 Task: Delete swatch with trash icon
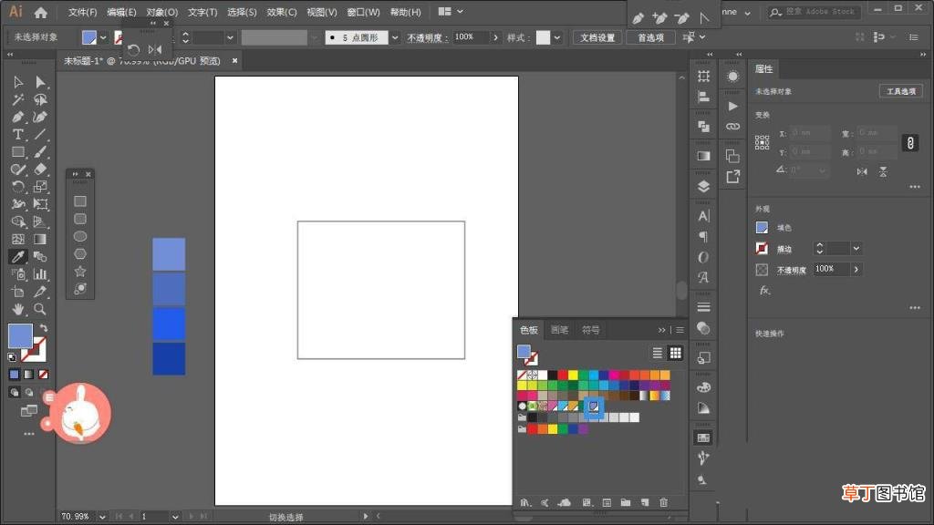[x=664, y=503]
